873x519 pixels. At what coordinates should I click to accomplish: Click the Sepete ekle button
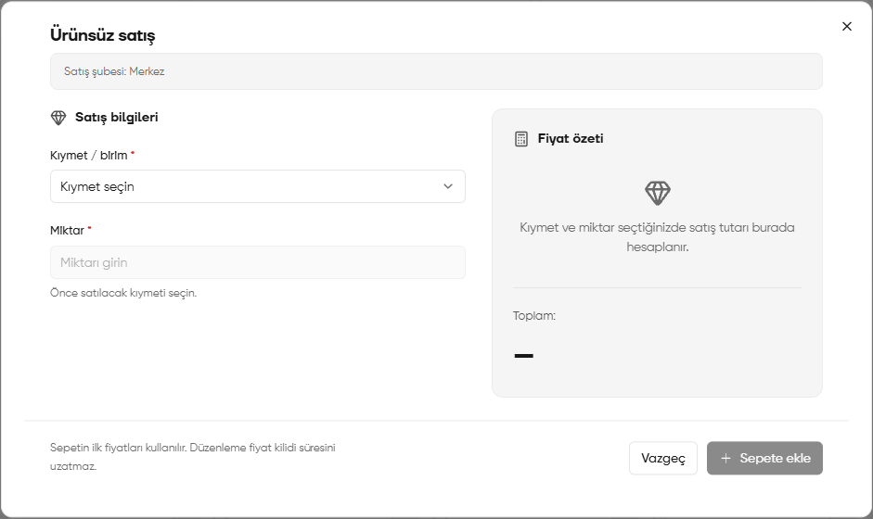click(x=764, y=458)
